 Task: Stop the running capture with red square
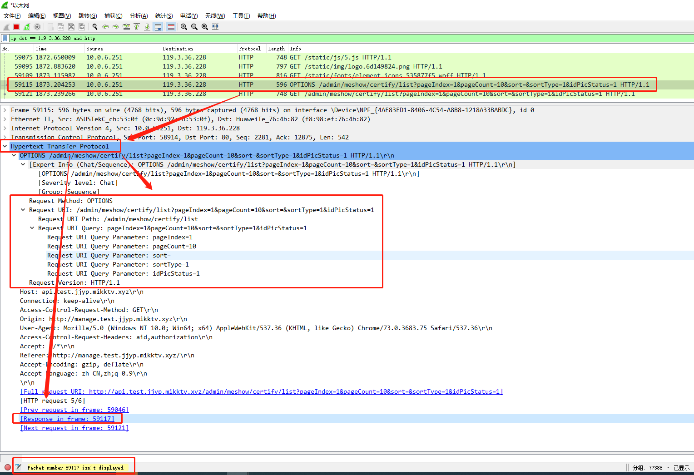point(16,27)
